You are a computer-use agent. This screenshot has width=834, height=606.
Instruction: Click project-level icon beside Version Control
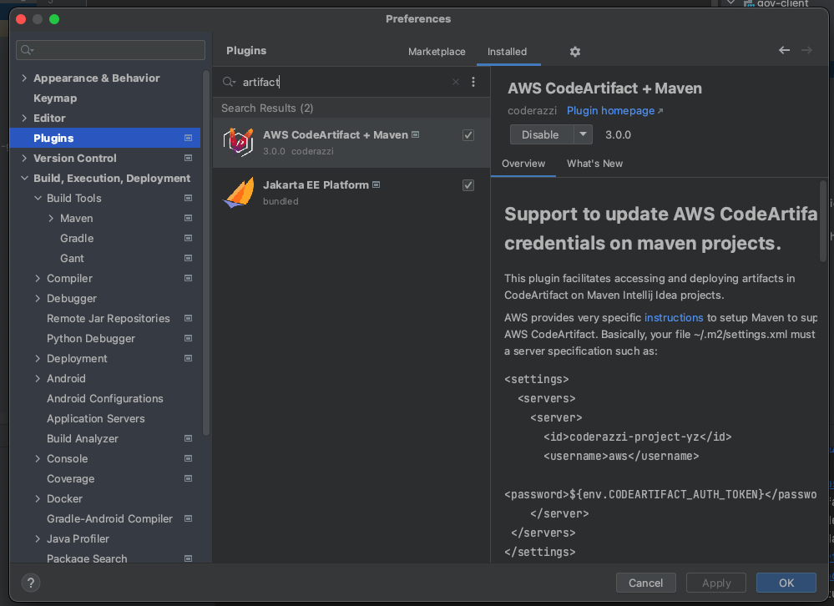189,158
